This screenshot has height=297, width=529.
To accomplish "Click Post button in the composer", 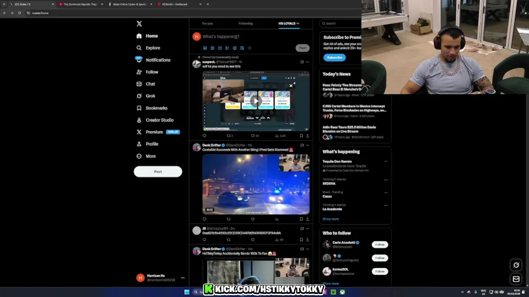I will 303,48.
